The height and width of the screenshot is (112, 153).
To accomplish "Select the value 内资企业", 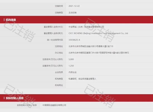I will click(x=73, y=72).
